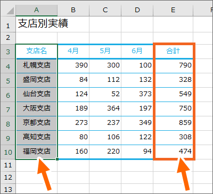Screen dimensions: 213x194
Task: Click cell with value 124
Action: pyautogui.click(x=73, y=95)
